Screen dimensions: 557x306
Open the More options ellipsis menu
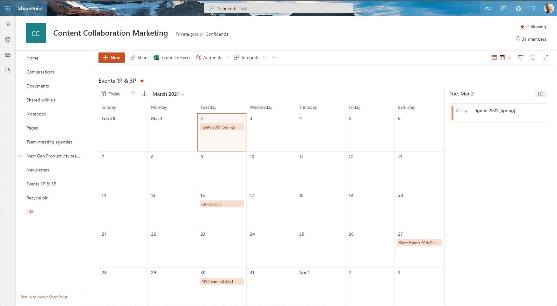tap(274, 58)
